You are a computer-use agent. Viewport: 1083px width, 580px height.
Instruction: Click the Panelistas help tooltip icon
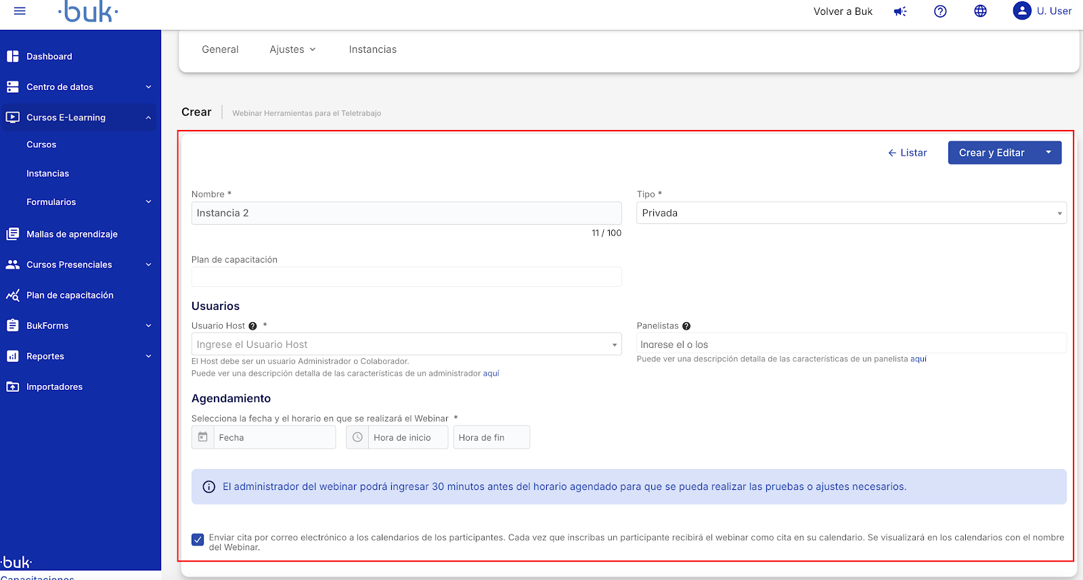[686, 326]
